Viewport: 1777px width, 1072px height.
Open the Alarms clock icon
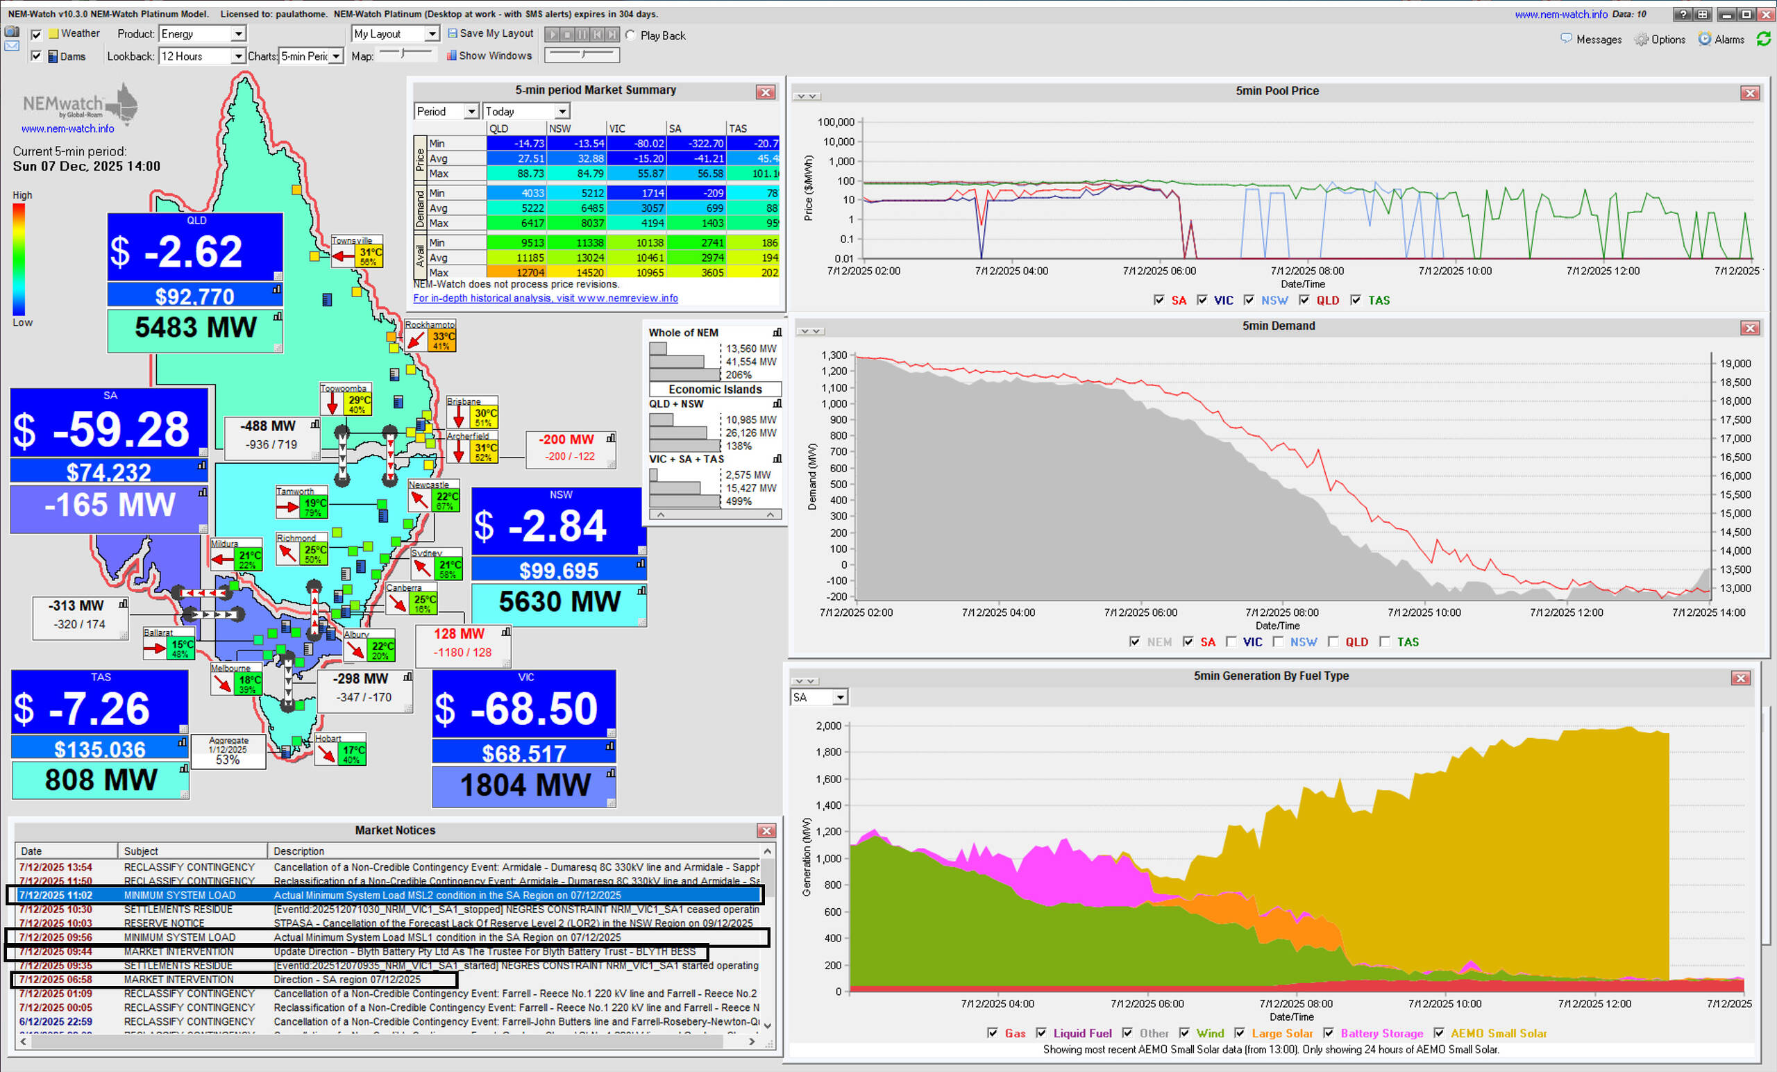click(x=1704, y=39)
